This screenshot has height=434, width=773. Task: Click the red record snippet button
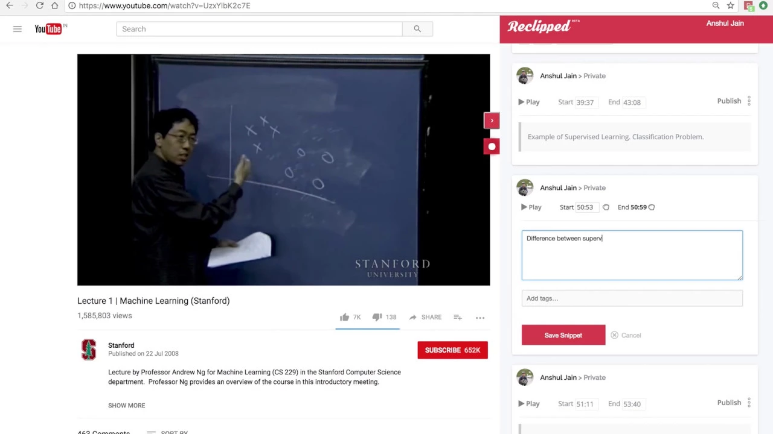click(x=492, y=146)
